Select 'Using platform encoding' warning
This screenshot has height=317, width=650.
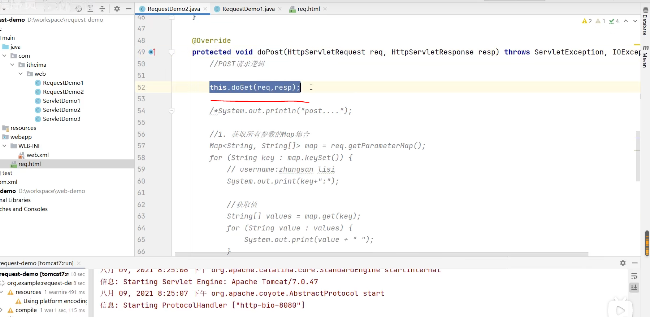(x=55, y=301)
